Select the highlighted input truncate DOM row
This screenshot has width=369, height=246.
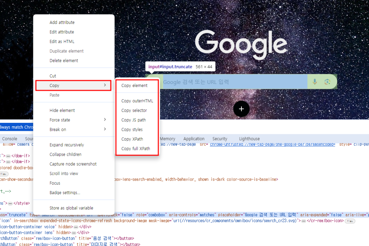[184, 215]
